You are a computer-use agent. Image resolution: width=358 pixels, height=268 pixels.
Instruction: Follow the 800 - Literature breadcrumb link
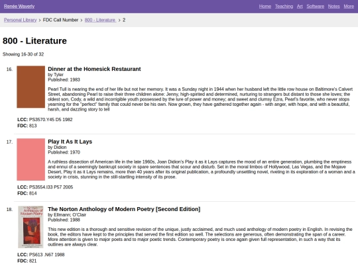point(100,20)
